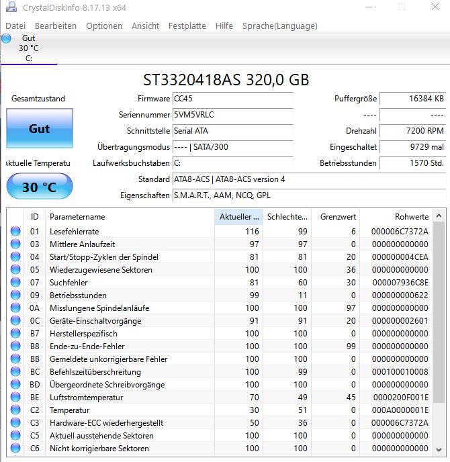Click the 30 °C temperature button
The image size is (450, 462).
click(x=40, y=187)
